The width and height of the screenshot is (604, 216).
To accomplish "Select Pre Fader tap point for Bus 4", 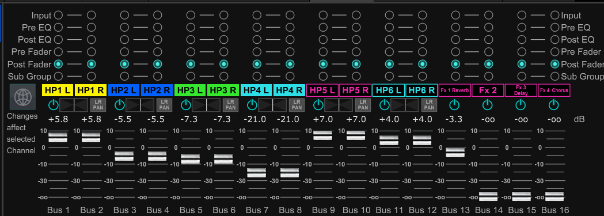I will (158, 52).
